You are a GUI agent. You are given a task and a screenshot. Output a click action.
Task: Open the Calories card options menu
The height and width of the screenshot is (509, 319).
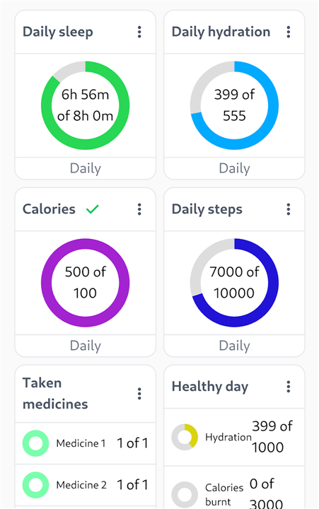click(139, 209)
